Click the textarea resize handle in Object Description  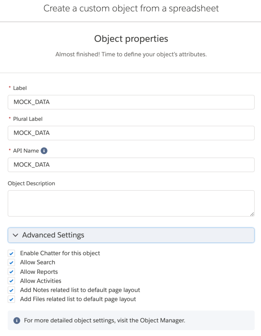click(x=252, y=214)
